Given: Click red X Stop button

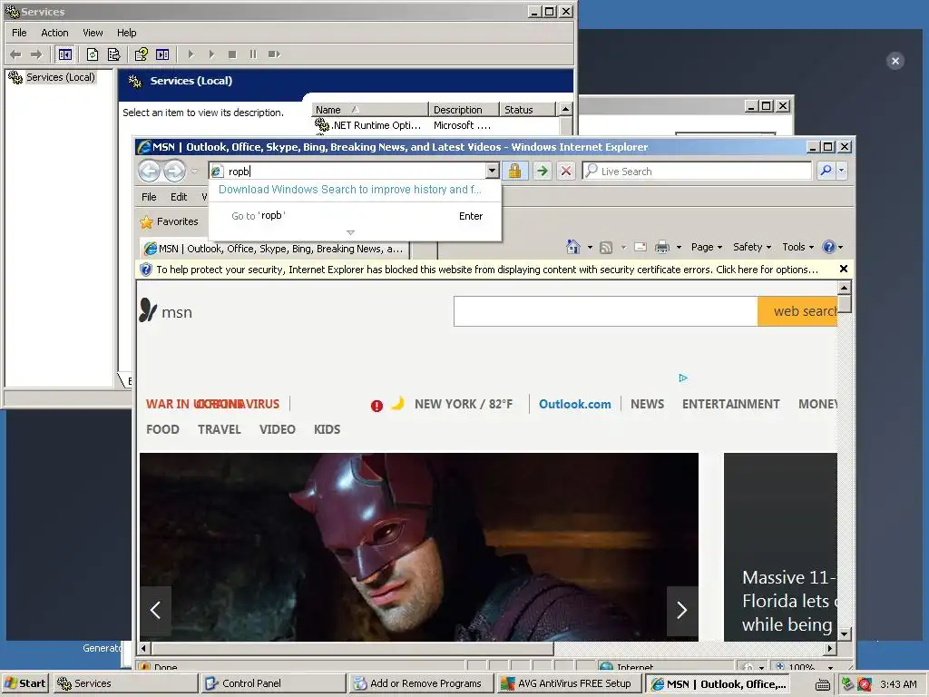Looking at the screenshot, I should (566, 172).
